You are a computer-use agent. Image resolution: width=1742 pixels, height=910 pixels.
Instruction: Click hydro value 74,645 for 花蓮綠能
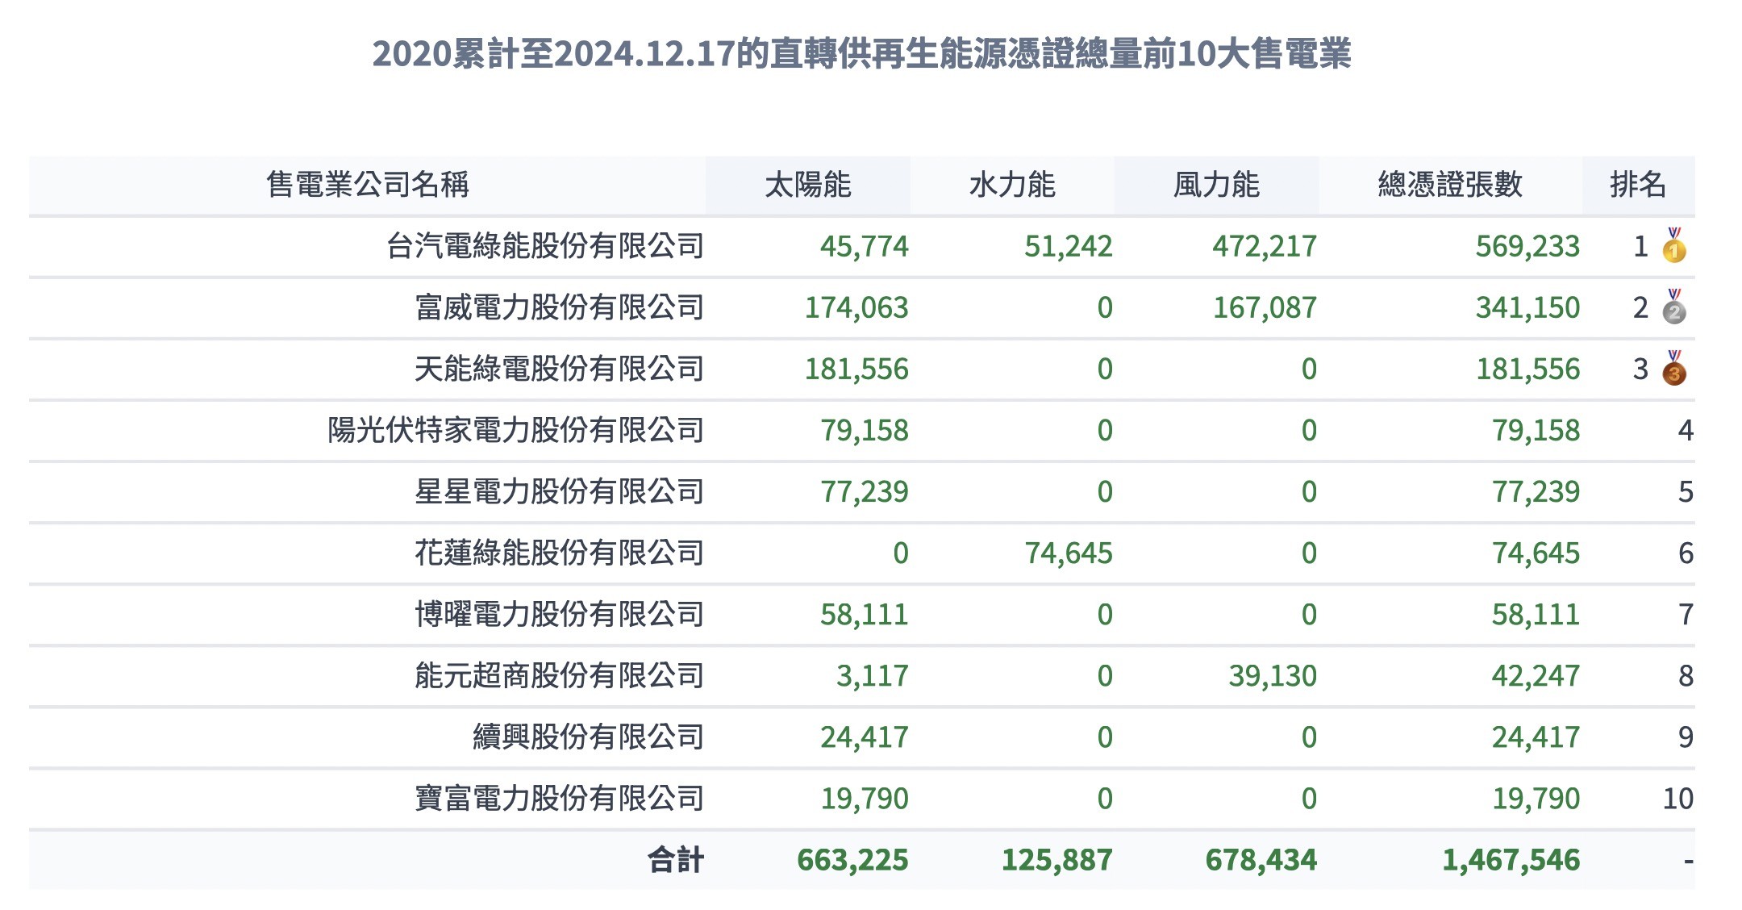pos(1069,553)
